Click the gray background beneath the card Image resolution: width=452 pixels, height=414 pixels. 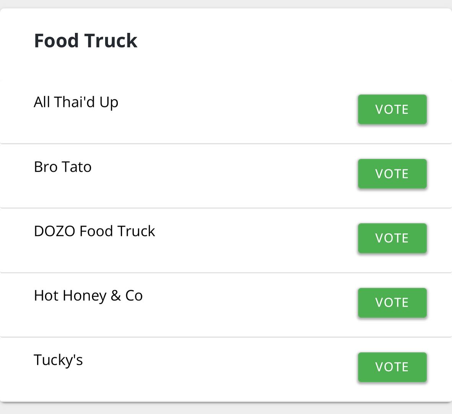tap(226, 409)
